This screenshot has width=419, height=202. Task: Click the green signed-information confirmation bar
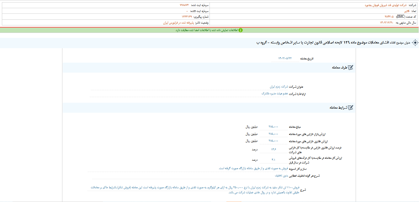pyautogui.click(x=209, y=29)
